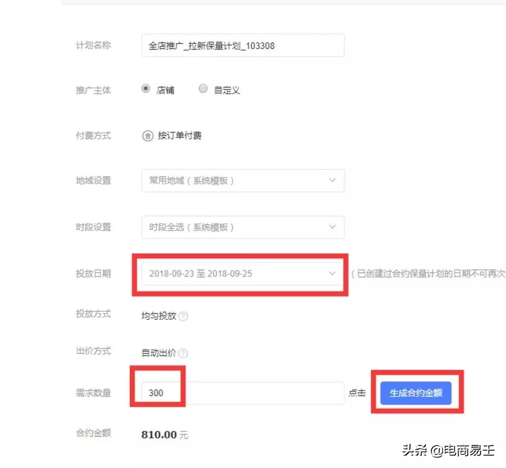Open the 2018-09-23 至 2018-09-25 date dropdown
This screenshot has height=468, width=506.
tap(242, 273)
